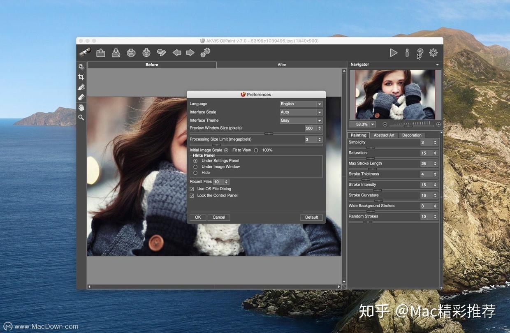Open the Abstract Art tab

tap(384, 135)
